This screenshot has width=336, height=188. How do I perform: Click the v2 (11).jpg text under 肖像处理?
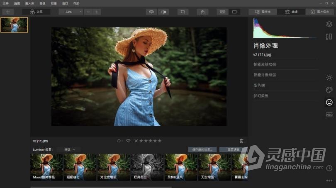pyautogui.click(x=262, y=55)
